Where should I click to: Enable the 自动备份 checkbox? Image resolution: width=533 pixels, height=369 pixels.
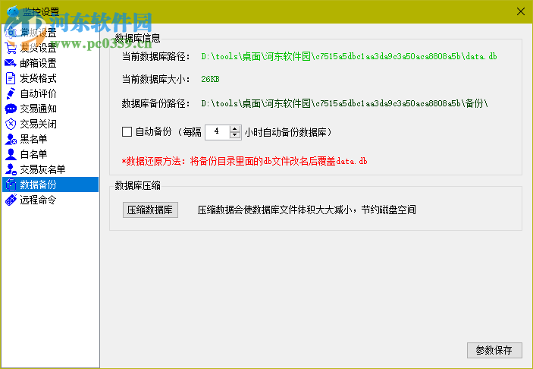point(127,132)
